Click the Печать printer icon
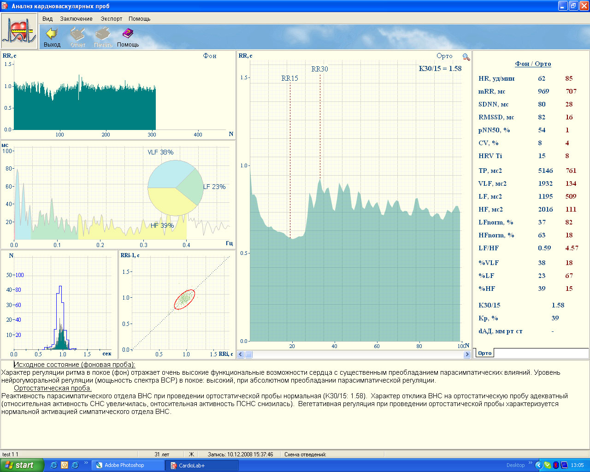Screen dimensions: 590x472 [x=103, y=34]
